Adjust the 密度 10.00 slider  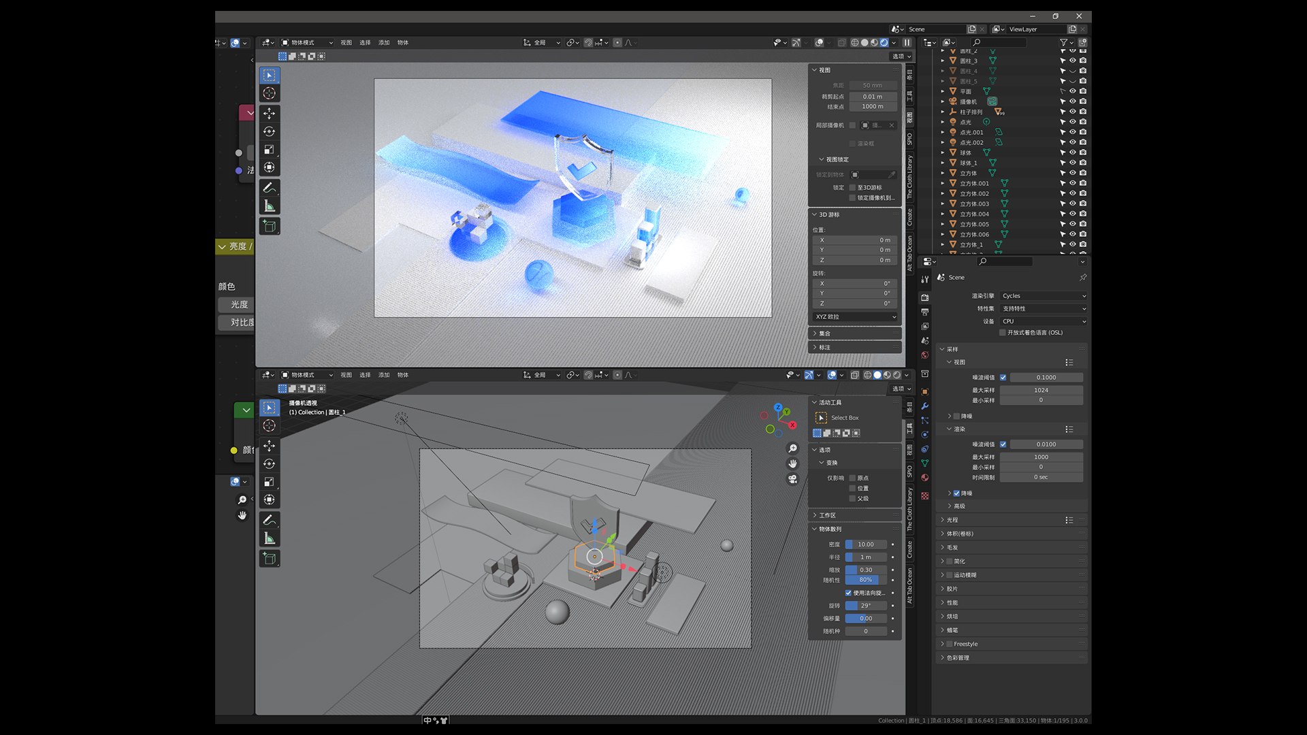pos(866,544)
